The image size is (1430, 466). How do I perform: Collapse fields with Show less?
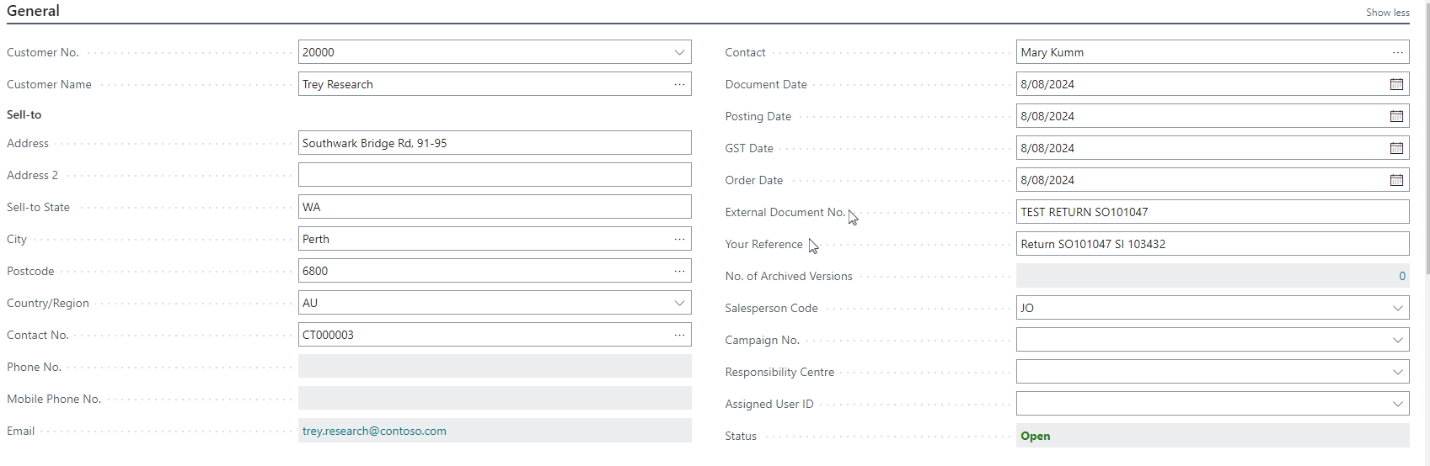(x=1387, y=13)
